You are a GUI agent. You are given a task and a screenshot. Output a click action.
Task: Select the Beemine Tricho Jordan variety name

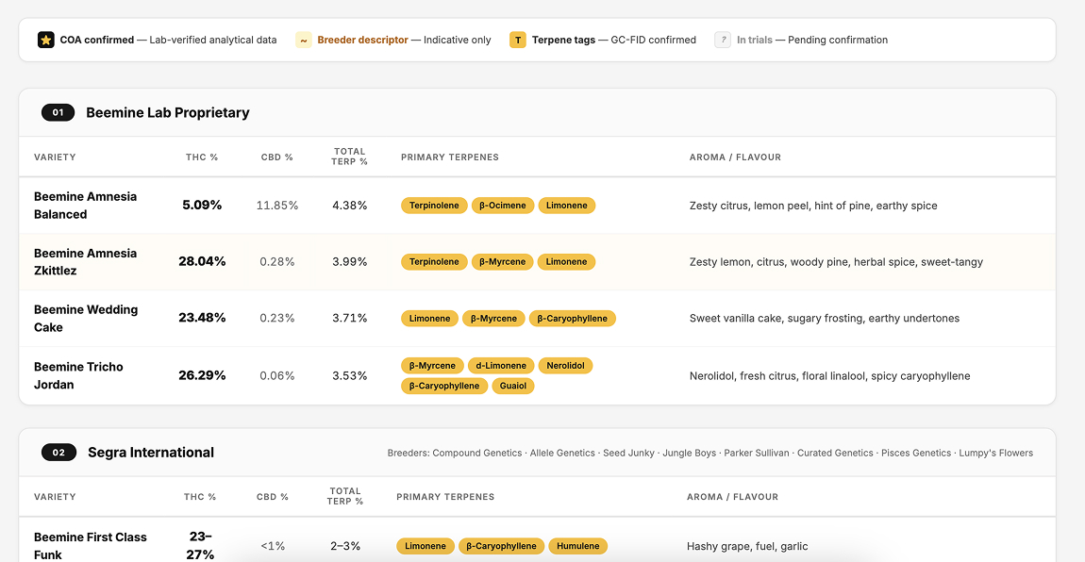point(78,375)
